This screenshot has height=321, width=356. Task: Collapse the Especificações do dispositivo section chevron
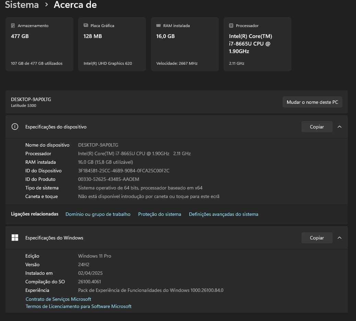pos(340,127)
